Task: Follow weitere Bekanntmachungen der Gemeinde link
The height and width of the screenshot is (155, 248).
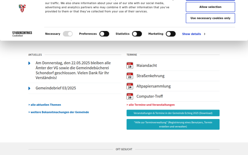Action: point(59,112)
